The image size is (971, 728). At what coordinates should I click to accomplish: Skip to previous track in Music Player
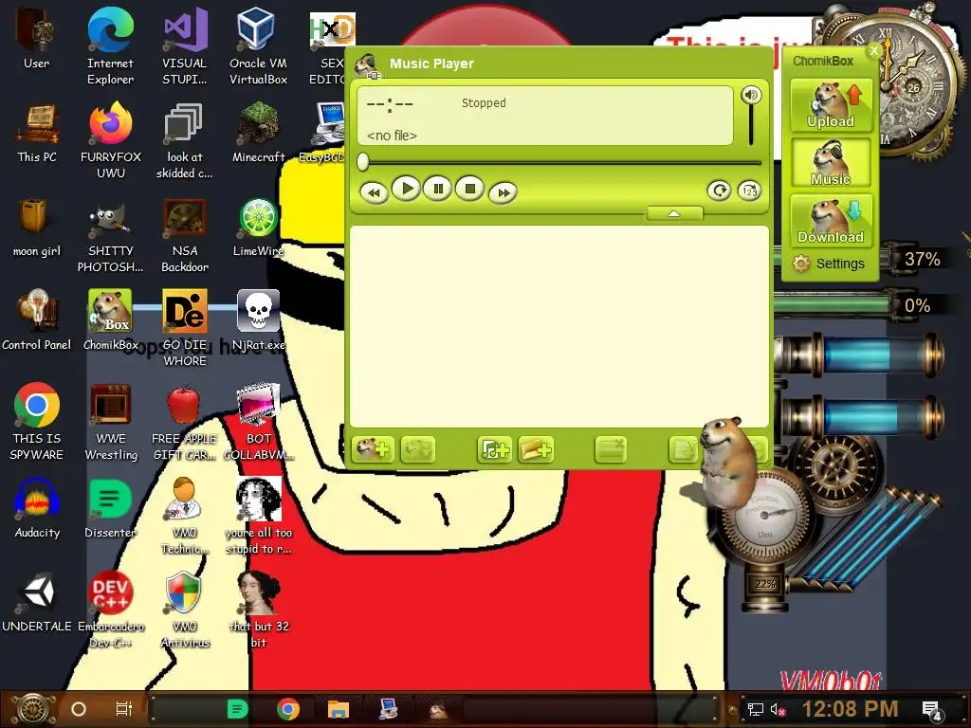(x=374, y=192)
